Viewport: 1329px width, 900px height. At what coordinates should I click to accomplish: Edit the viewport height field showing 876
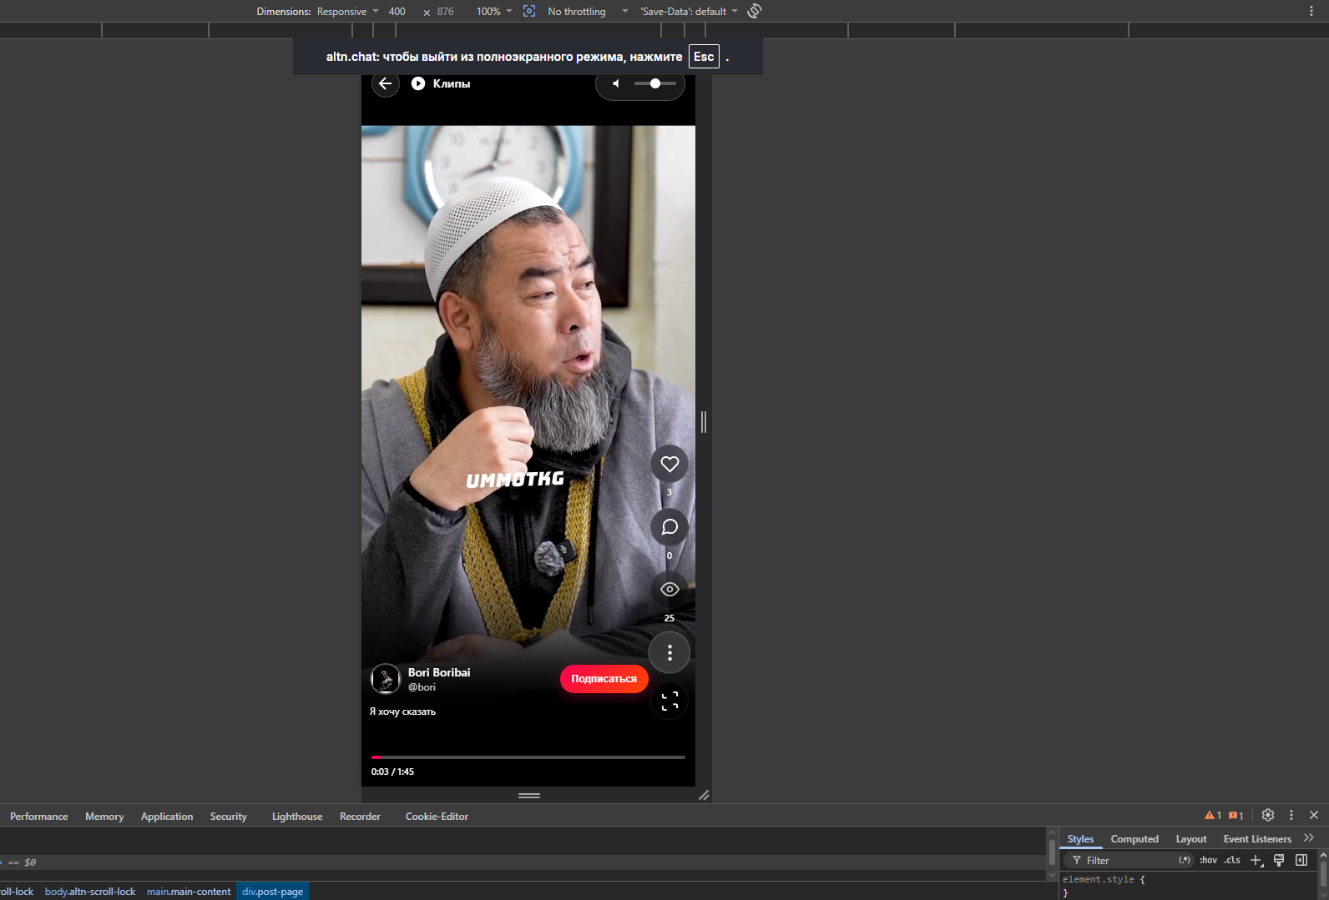447,12
